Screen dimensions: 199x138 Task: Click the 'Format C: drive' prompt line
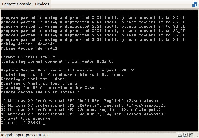click(28, 57)
